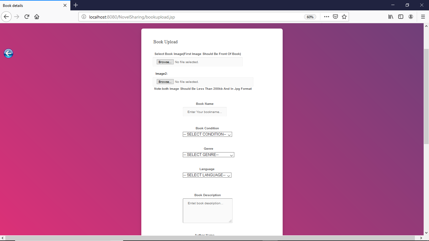Open the page actions three-dot menu

tap(327, 17)
